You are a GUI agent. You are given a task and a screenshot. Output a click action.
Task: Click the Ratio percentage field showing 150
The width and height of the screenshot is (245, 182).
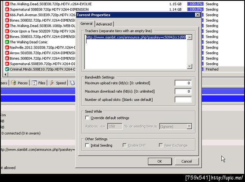pyautogui.click(x=115, y=126)
